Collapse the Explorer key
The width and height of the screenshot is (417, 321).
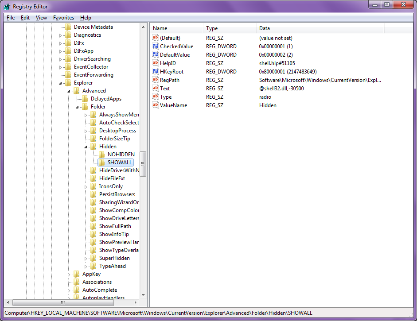(60, 83)
